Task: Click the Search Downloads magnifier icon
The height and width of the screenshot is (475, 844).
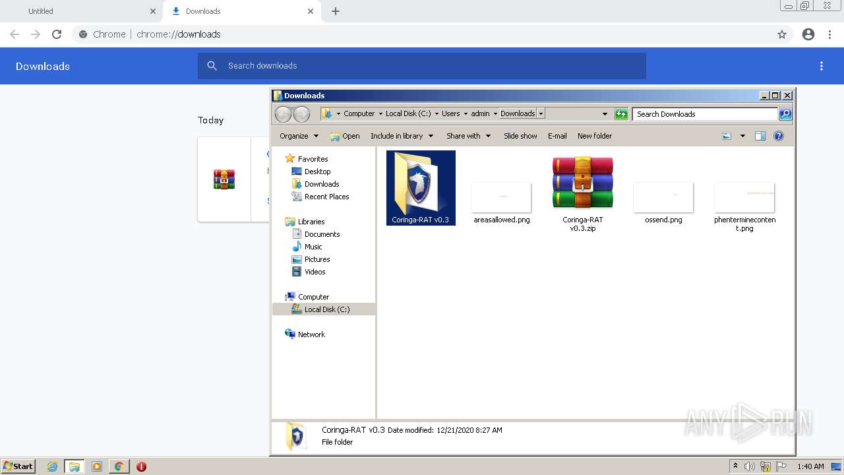Action: click(x=785, y=114)
